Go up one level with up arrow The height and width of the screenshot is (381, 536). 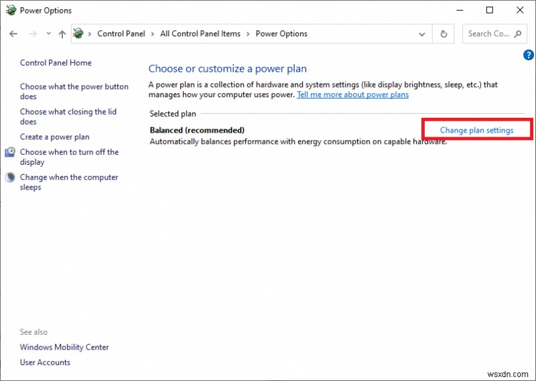[62, 34]
